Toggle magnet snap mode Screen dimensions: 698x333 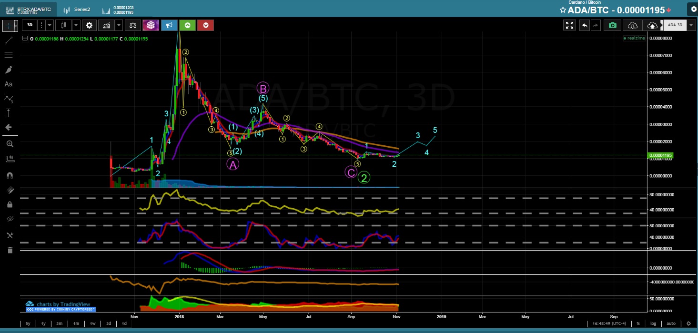point(10,175)
